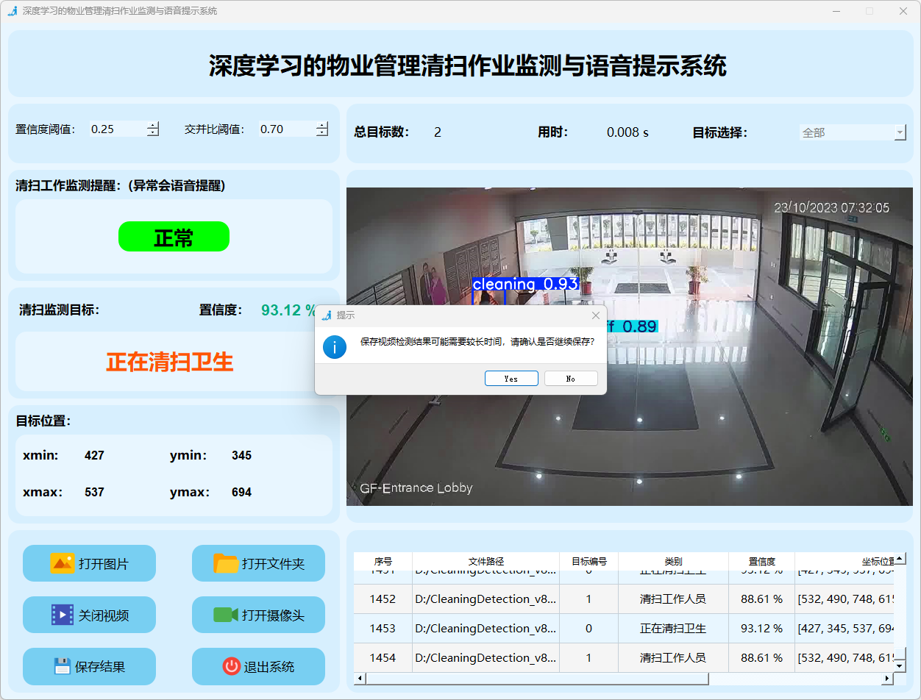Viewport: 921px width, 700px height.
Task: Click the blue info icon in dialog
Action: click(335, 347)
